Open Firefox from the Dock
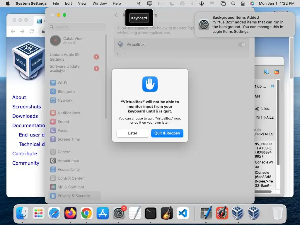The width and height of the screenshot is (300, 225). click(70, 213)
